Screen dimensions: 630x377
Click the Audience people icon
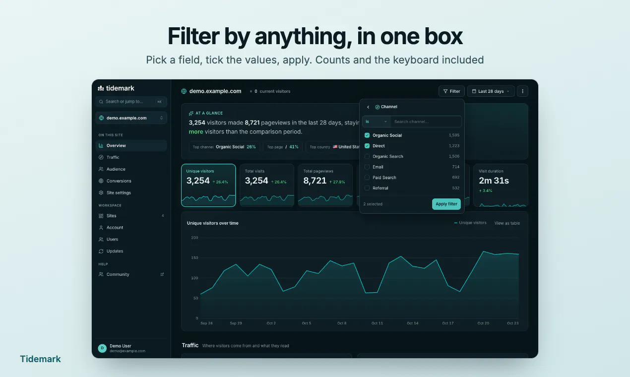click(x=101, y=169)
